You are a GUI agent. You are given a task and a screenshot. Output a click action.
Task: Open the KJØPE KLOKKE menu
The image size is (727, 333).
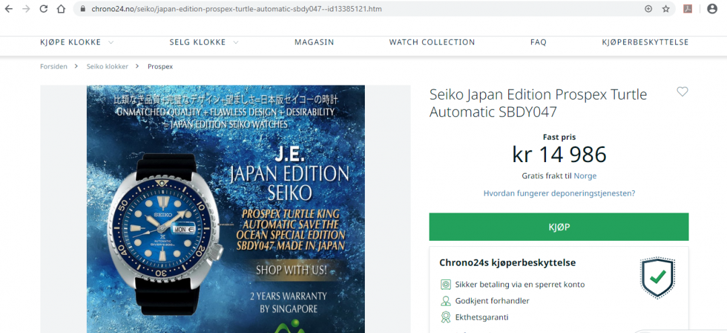[71, 42]
